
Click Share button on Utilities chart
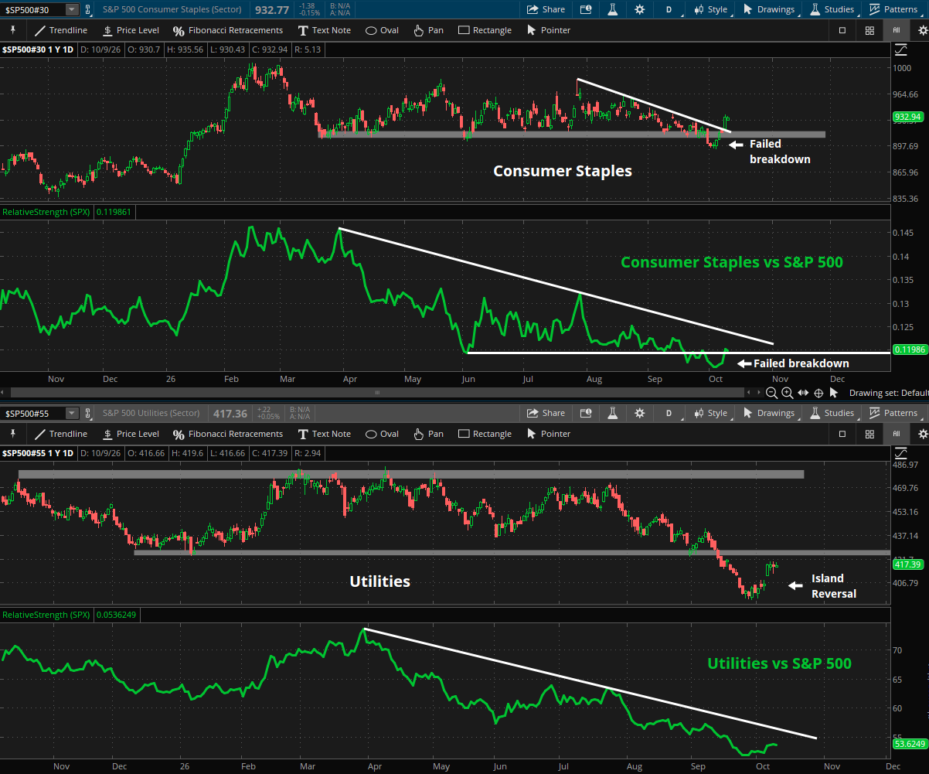click(546, 413)
